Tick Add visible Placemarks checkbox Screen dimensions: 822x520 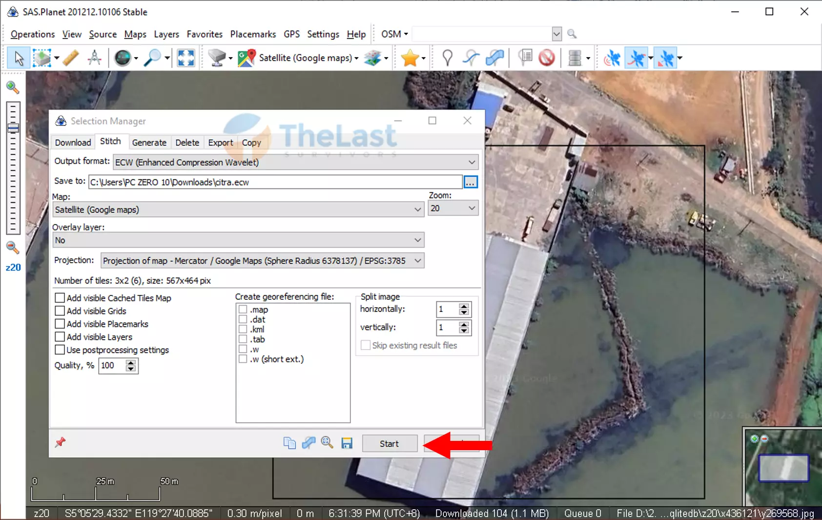coord(60,324)
